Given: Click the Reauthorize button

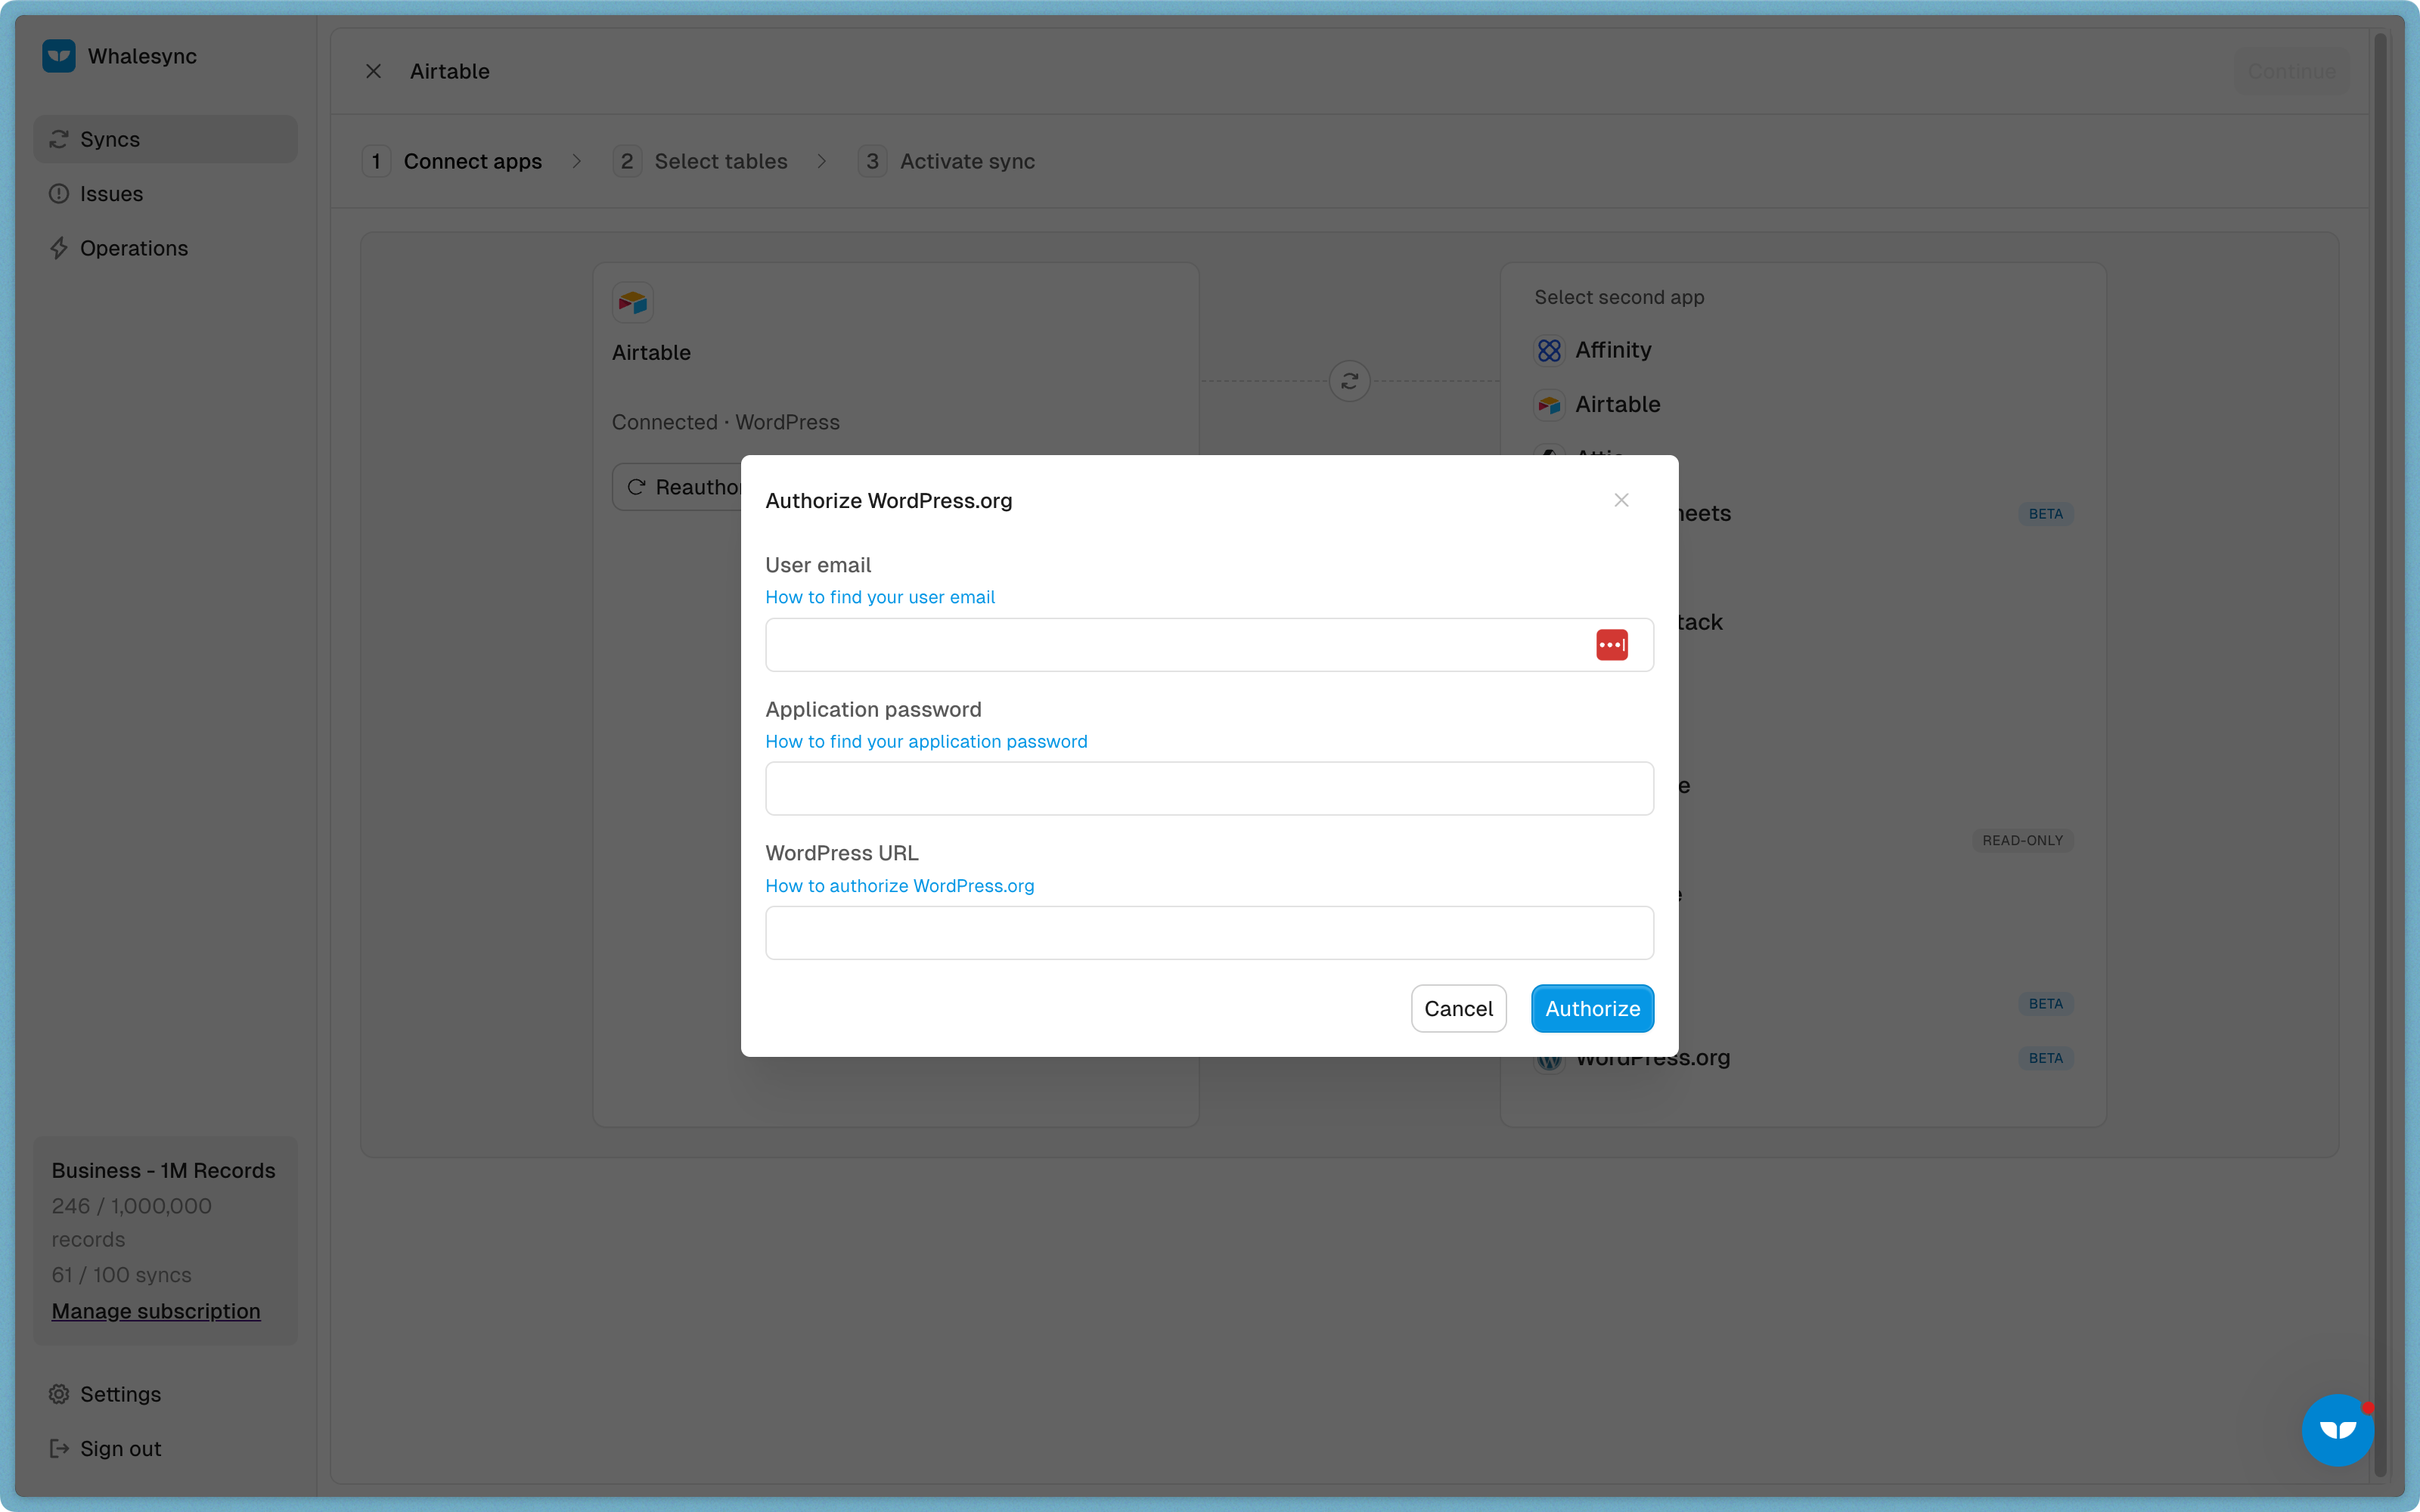Looking at the screenshot, I should [677, 487].
